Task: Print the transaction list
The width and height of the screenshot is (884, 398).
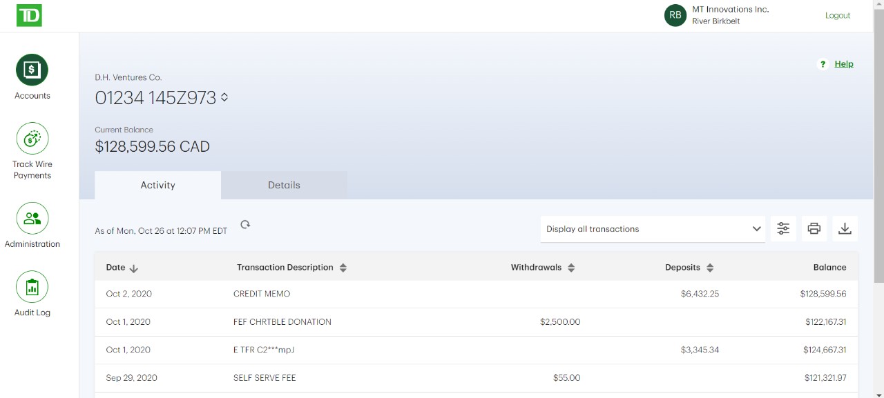Action: [x=814, y=229]
